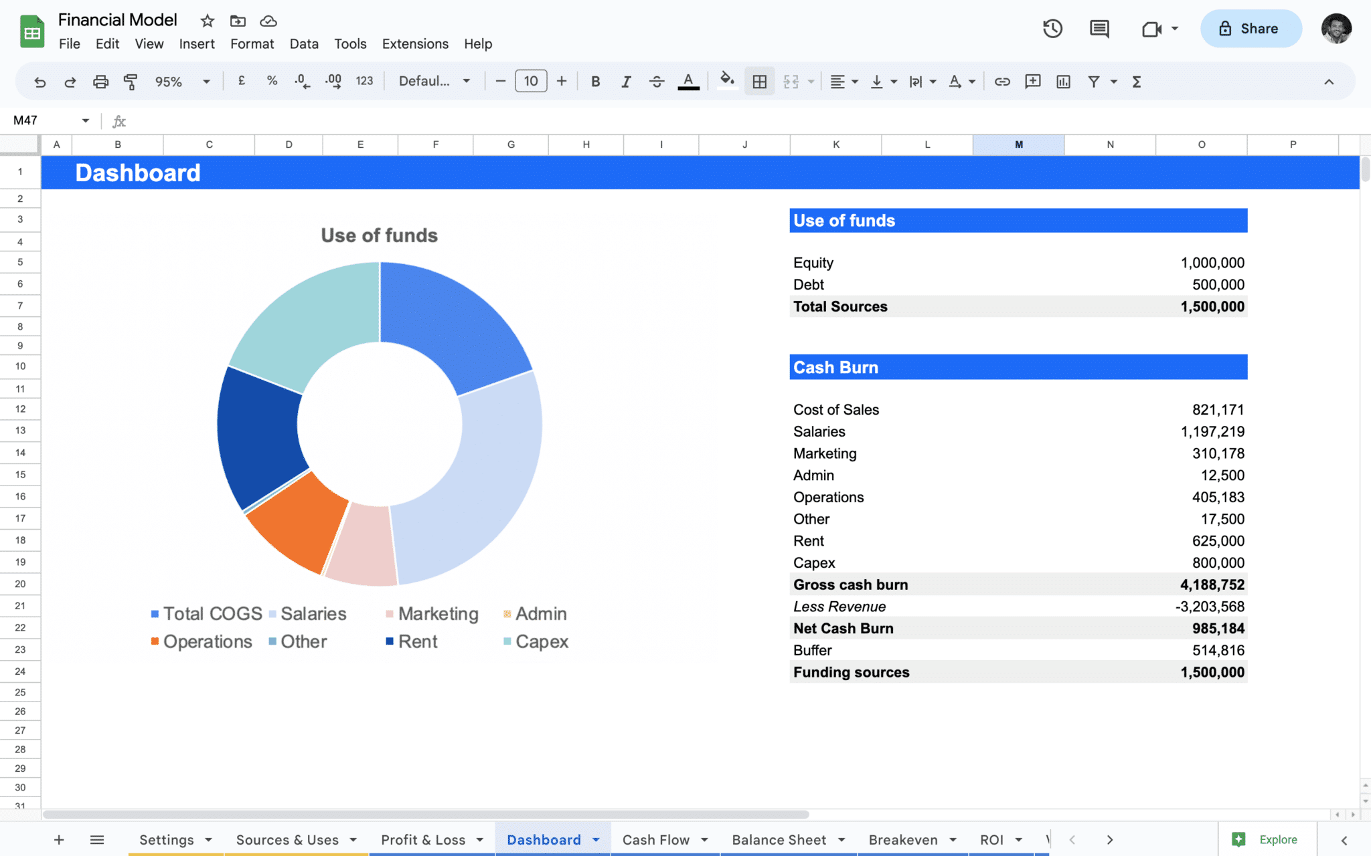The height and width of the screenshot is (856, 1371).
Task: Open the fill color bucket tool
Action: click(x=727, y=81)
